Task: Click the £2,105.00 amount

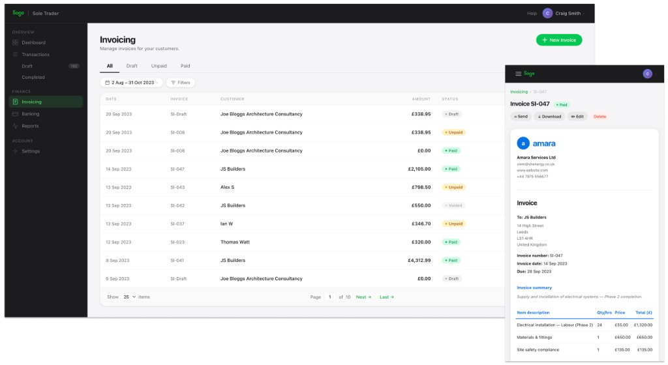Action: click(x=419, y=169)
